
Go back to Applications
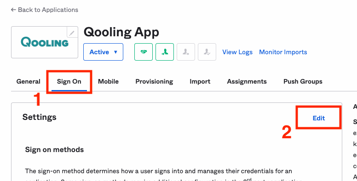45,10
